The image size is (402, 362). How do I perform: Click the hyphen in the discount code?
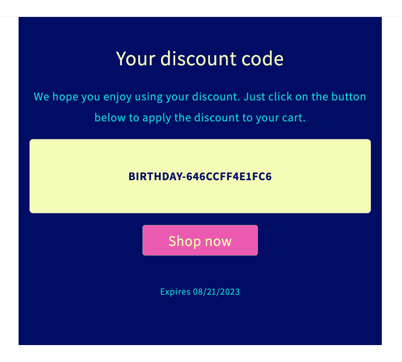click(x=183, y=177)
